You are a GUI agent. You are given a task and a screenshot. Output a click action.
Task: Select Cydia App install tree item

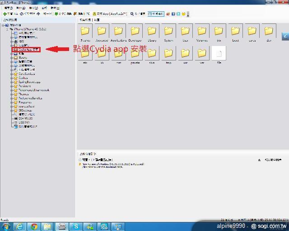(26, 49)
